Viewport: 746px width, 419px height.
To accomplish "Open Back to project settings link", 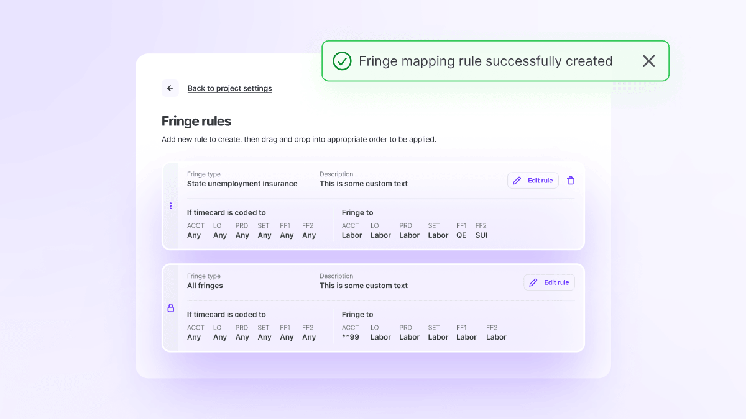I will (x=230, y=88).
